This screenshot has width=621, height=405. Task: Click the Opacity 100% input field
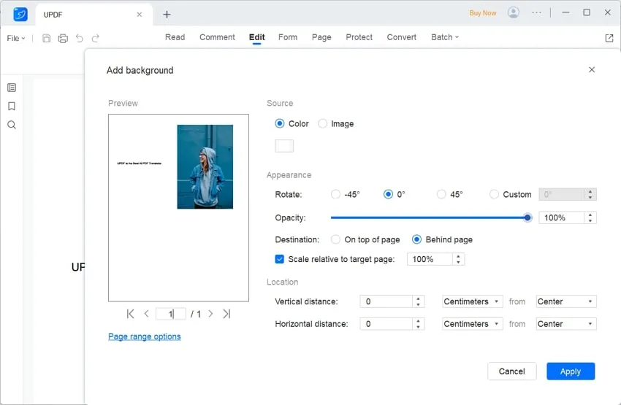pyautogui.click(x=561, y=217)
